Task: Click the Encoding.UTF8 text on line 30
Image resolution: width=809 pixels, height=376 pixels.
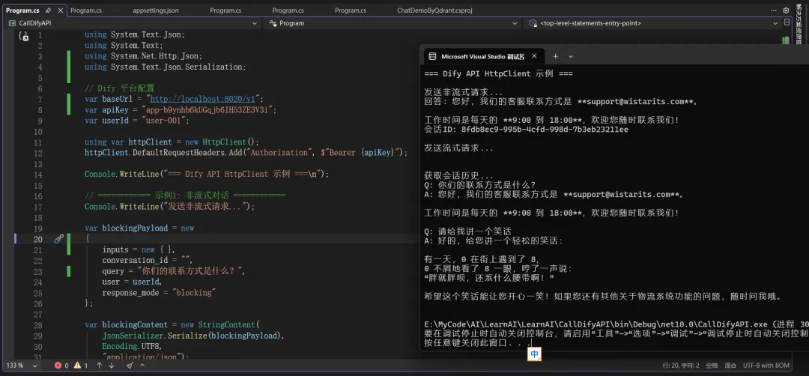Action: [132, 346]
